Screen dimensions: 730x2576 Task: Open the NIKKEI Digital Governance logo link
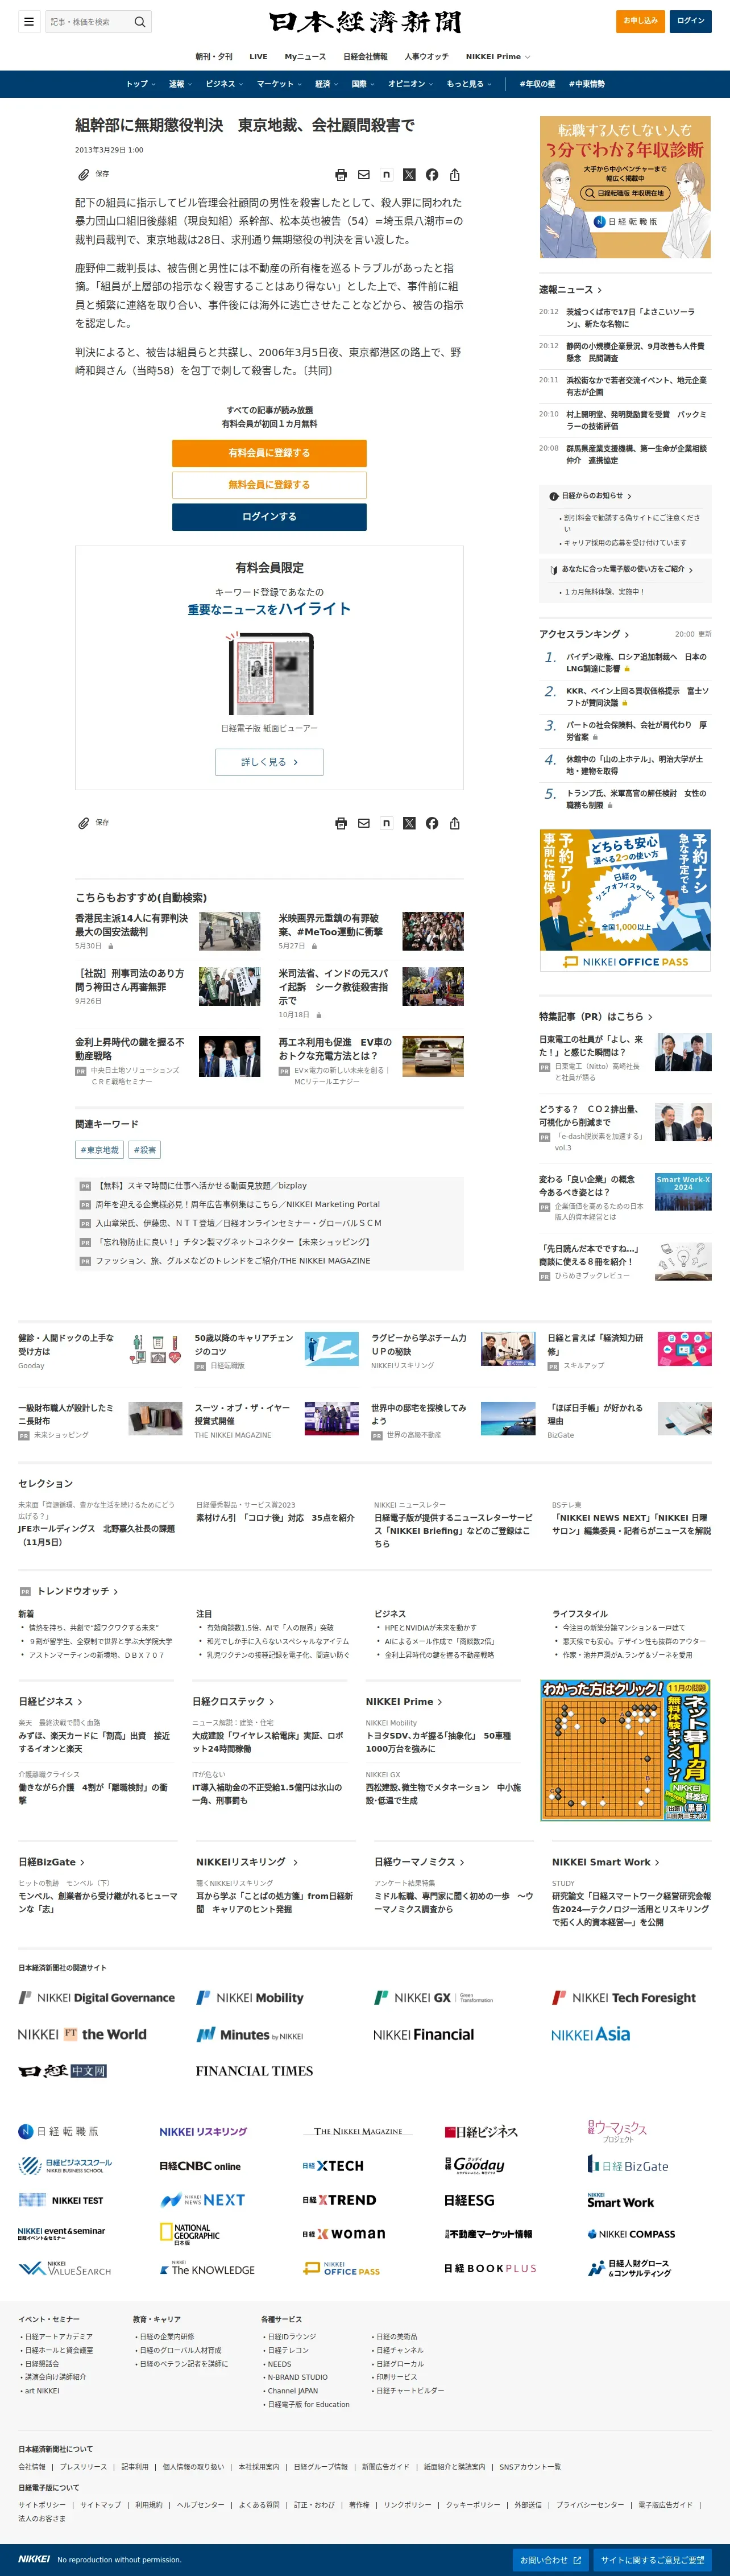[x=96, y=1997]
